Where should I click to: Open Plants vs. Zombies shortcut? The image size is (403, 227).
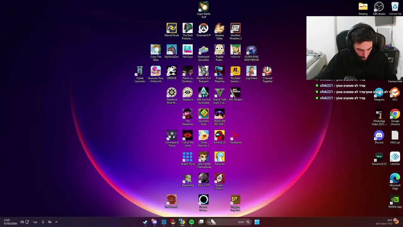coord(188,74)
